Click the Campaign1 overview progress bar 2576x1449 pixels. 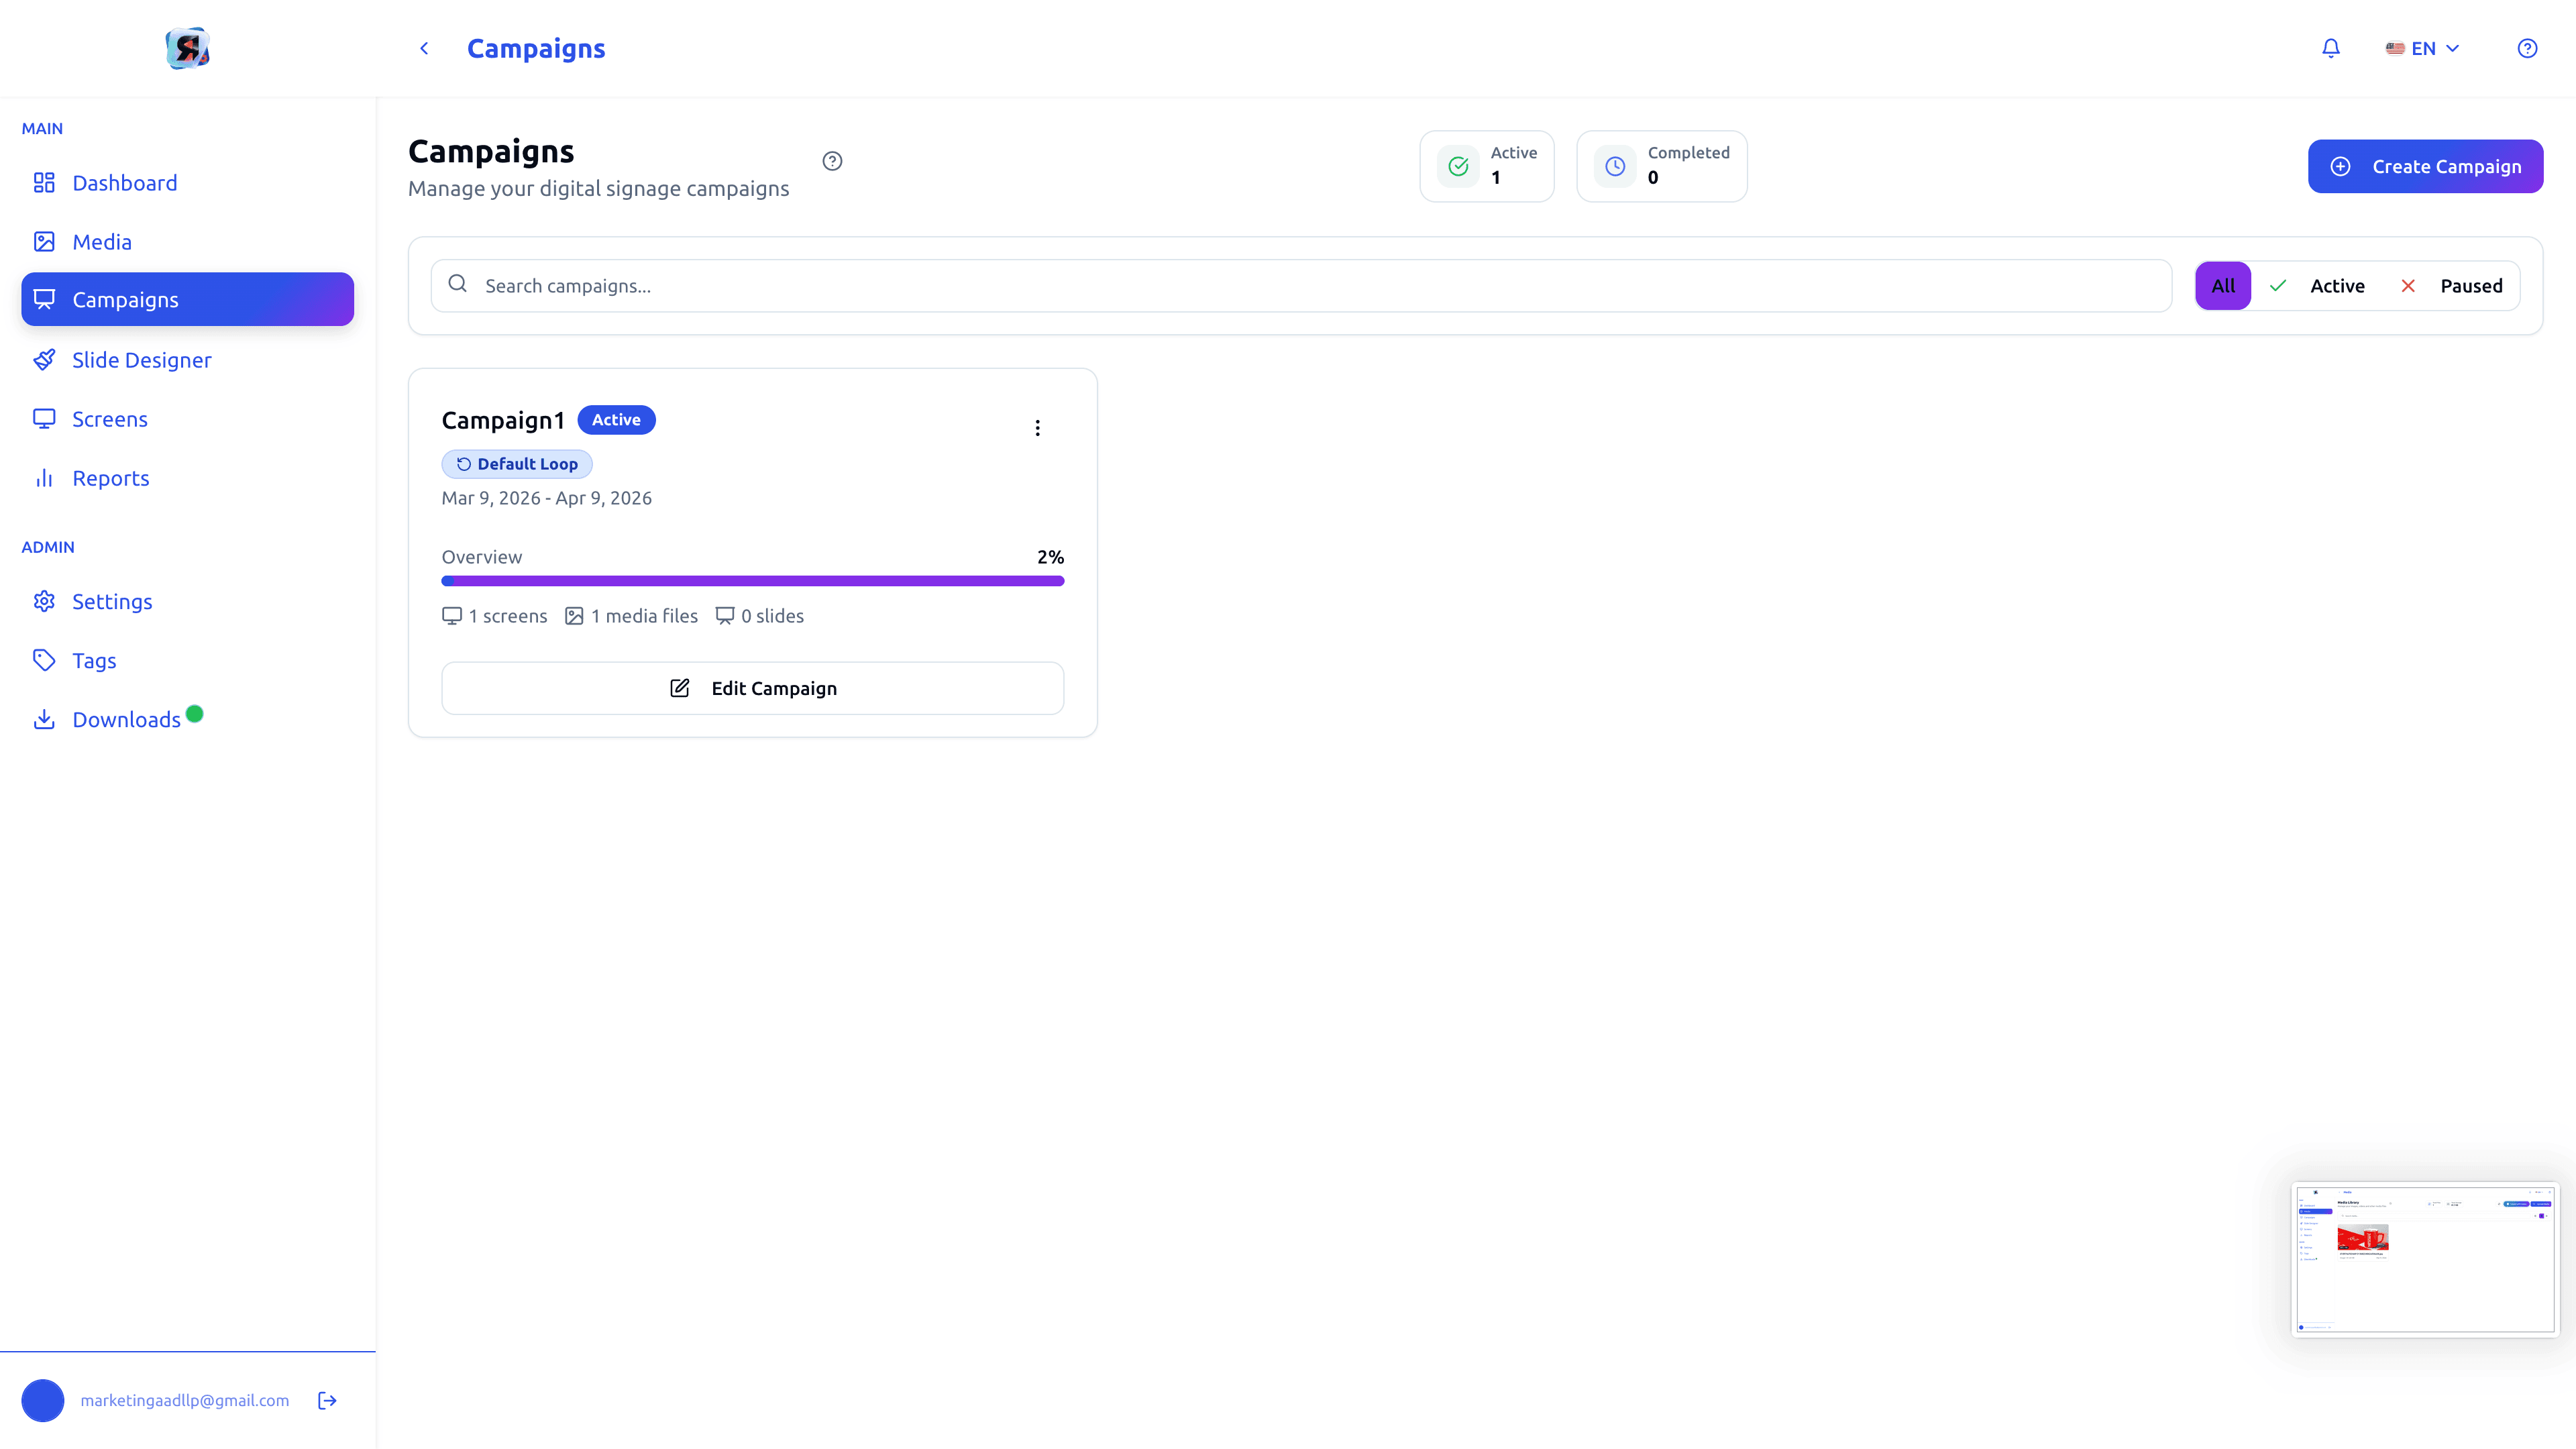point(752,580)
